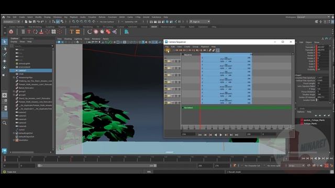Toggle first icon on fourth sequencer track
Viewport: 335px width, 188px height.
165,82
